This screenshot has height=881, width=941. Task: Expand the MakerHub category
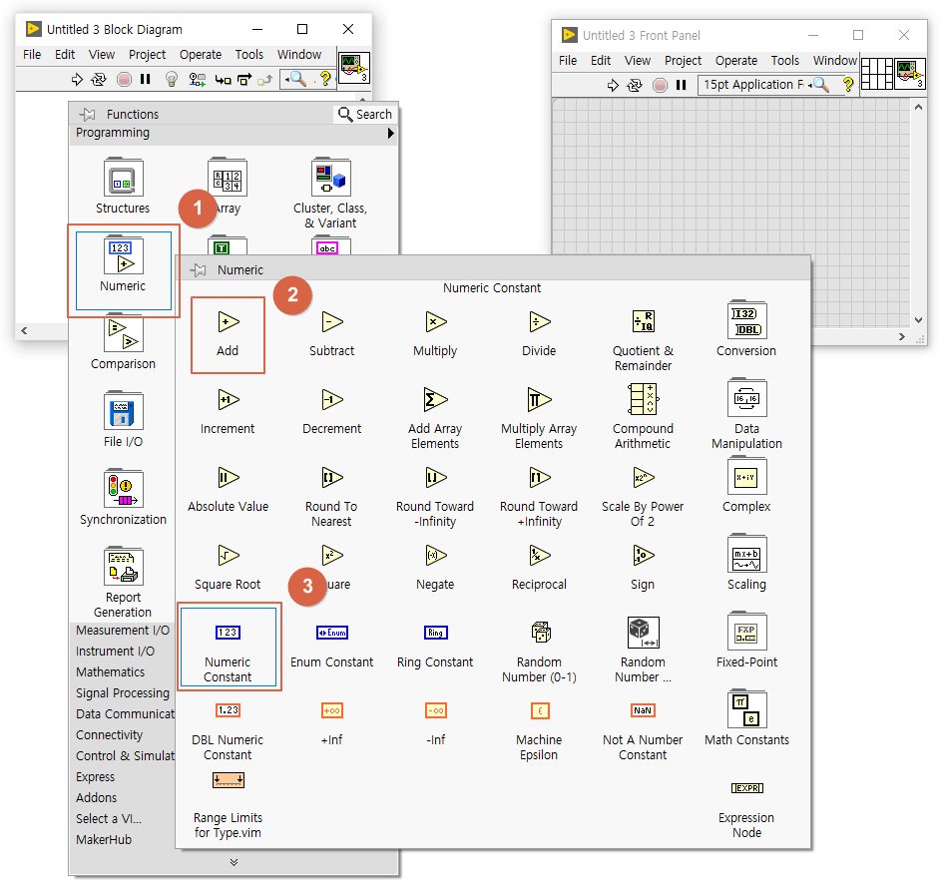point(104,839)
